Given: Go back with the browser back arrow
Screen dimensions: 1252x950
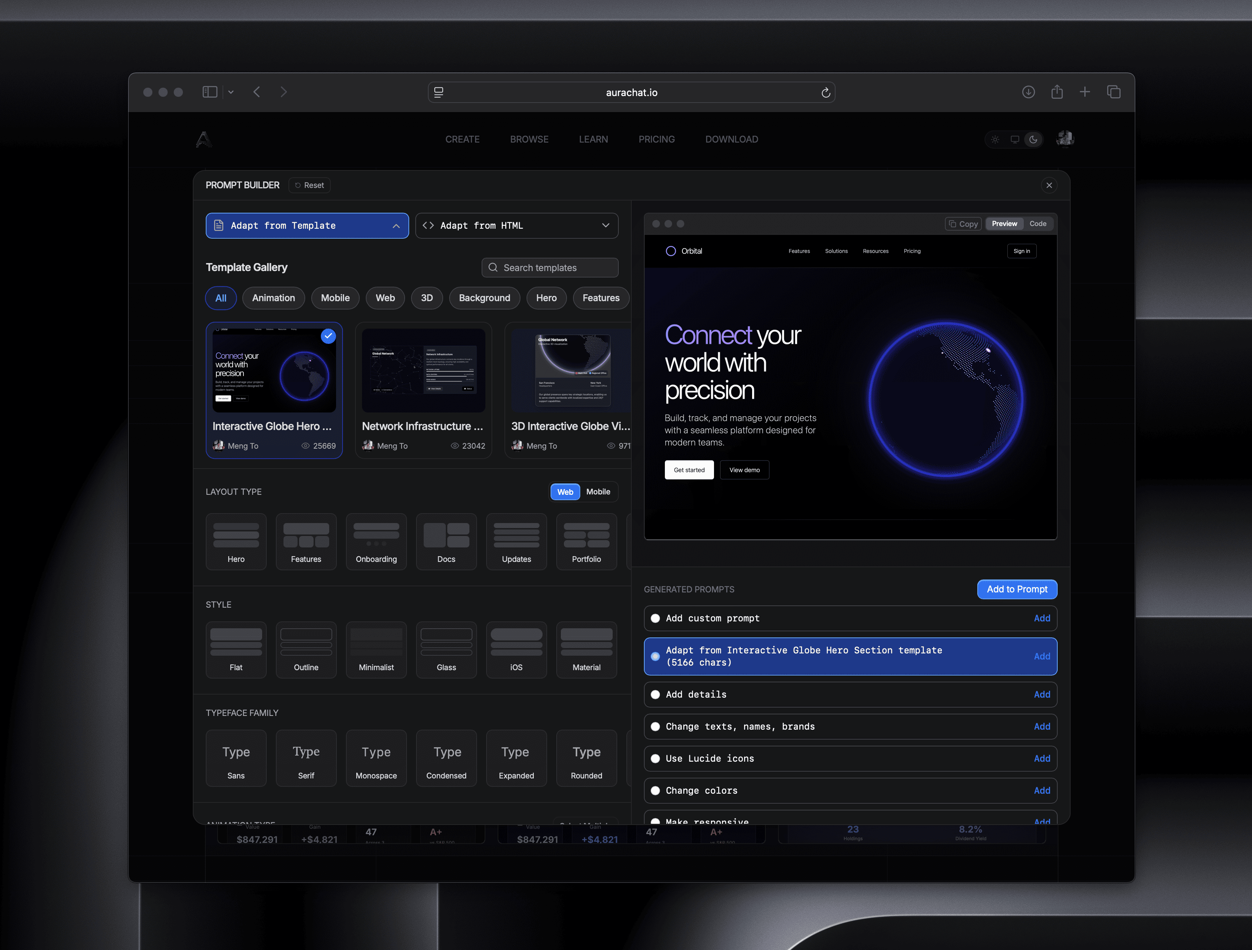Looking at the screenshot, I should (x=257, y=92).
